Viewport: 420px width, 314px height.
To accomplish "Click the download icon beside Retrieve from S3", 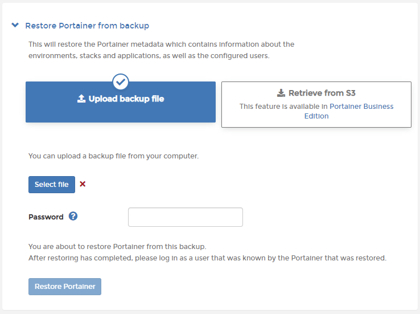I will [x=281, y=93].
